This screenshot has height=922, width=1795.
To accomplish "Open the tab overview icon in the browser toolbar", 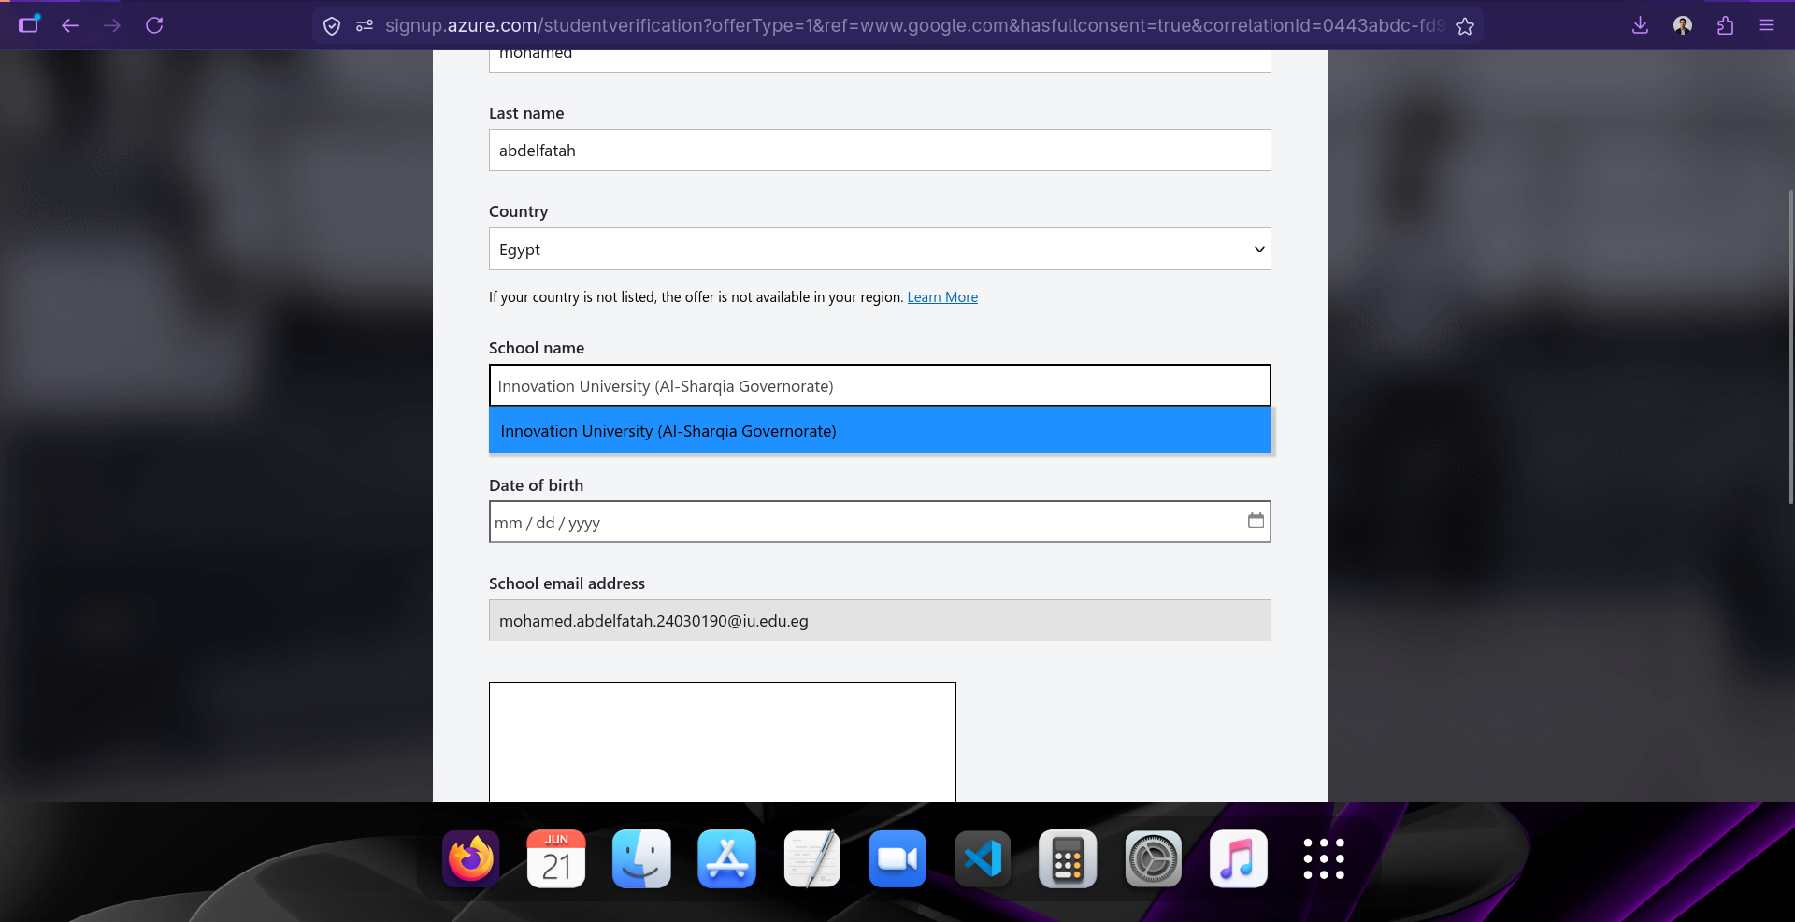I will 29,25.
